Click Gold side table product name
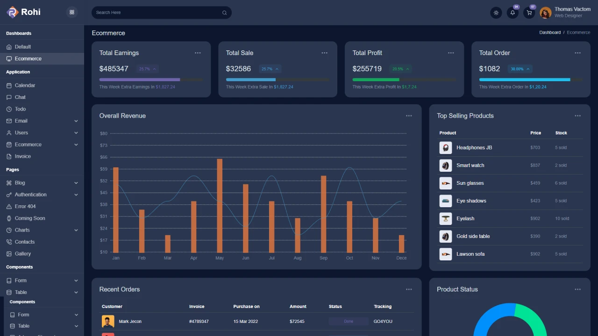This screenshot has width=598, height=336. pos(473,237)
